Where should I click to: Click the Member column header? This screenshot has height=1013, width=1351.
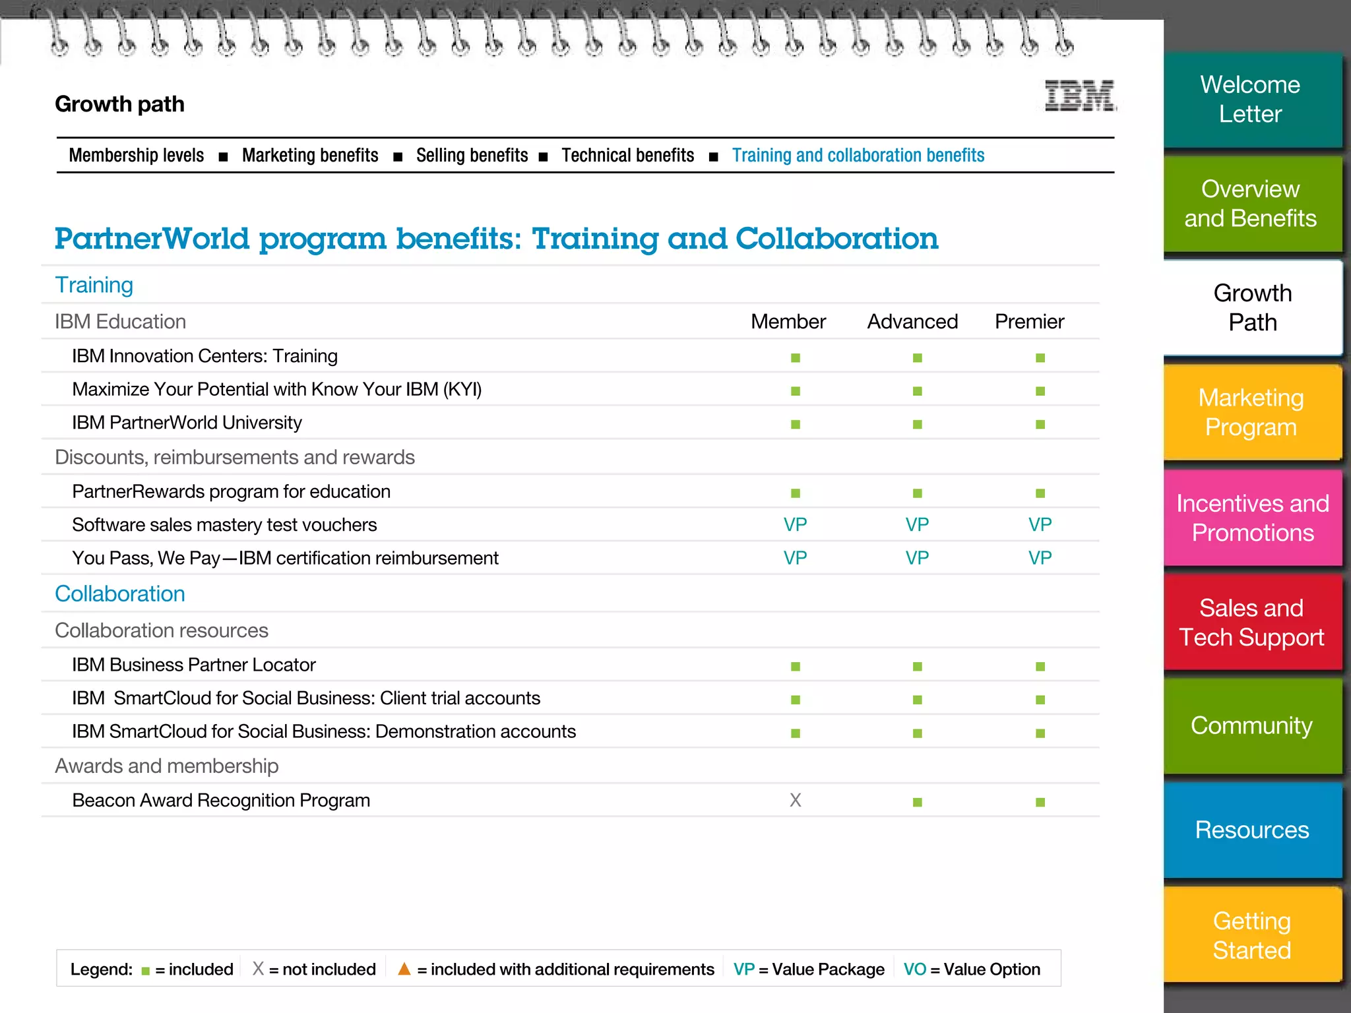point(788,322)
